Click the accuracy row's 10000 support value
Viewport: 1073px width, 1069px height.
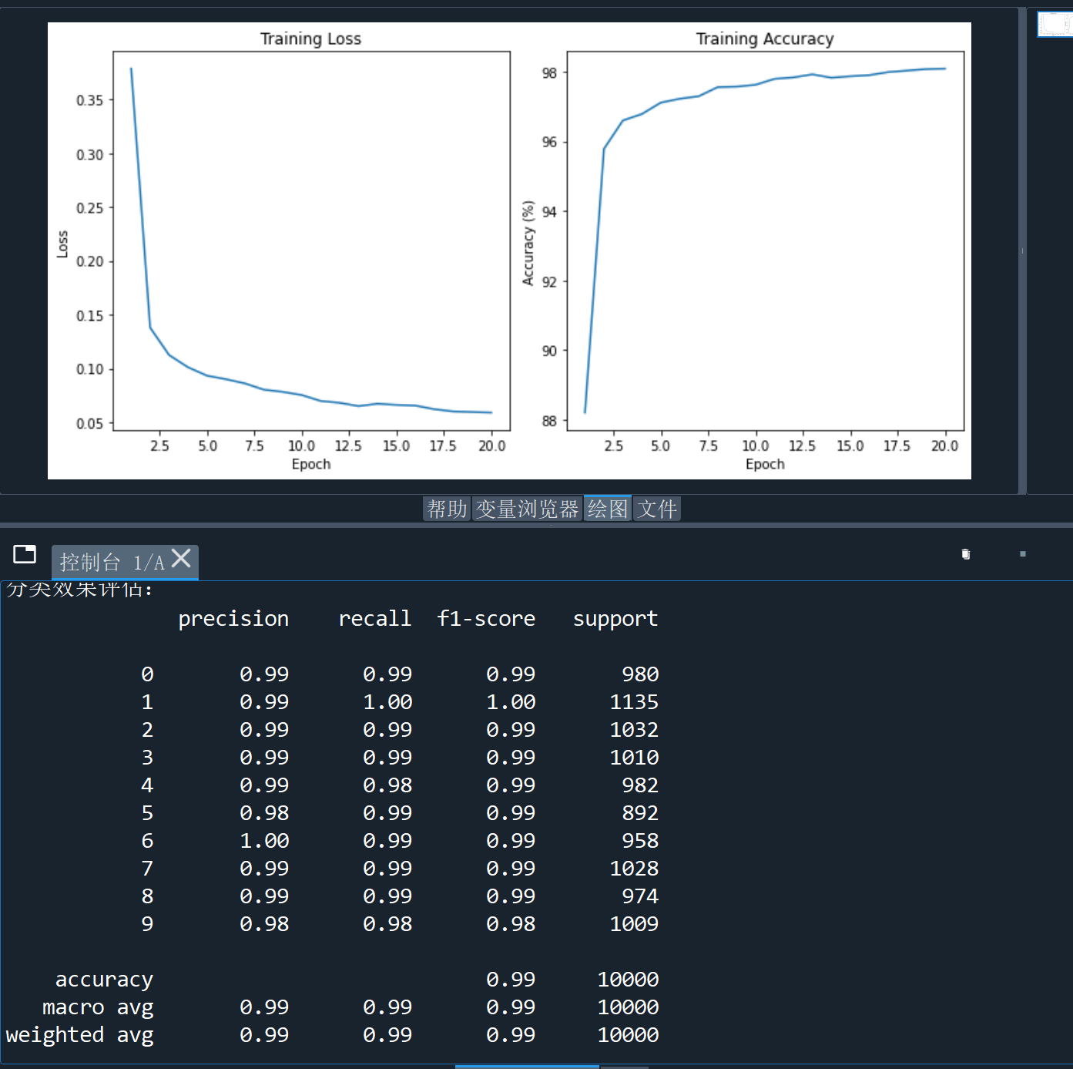click(628, 980)
